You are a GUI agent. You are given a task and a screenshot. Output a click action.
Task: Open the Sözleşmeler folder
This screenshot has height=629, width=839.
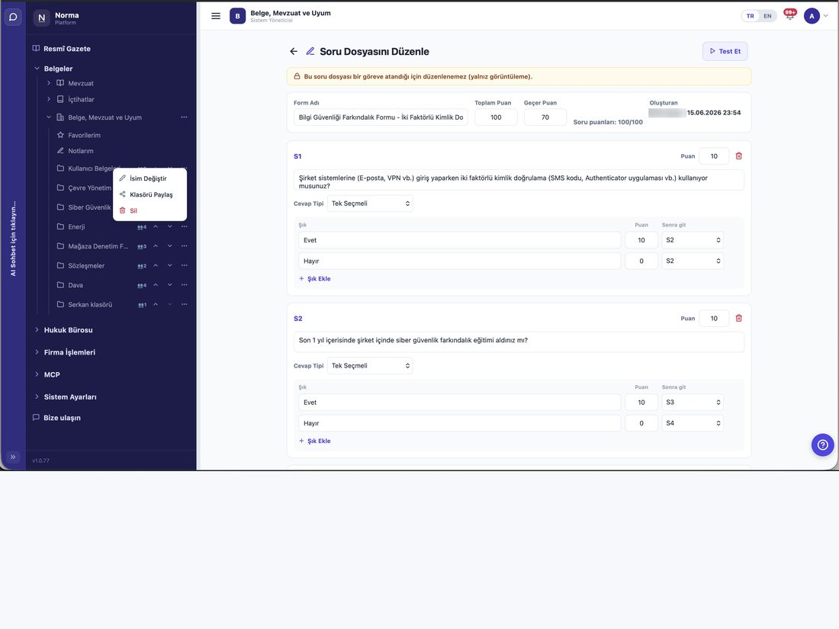coord(86,266)
